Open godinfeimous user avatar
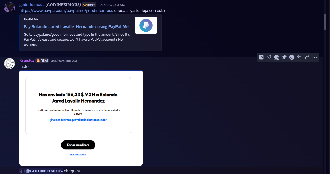This screenshot has width=330, height=174. (9, 7)
